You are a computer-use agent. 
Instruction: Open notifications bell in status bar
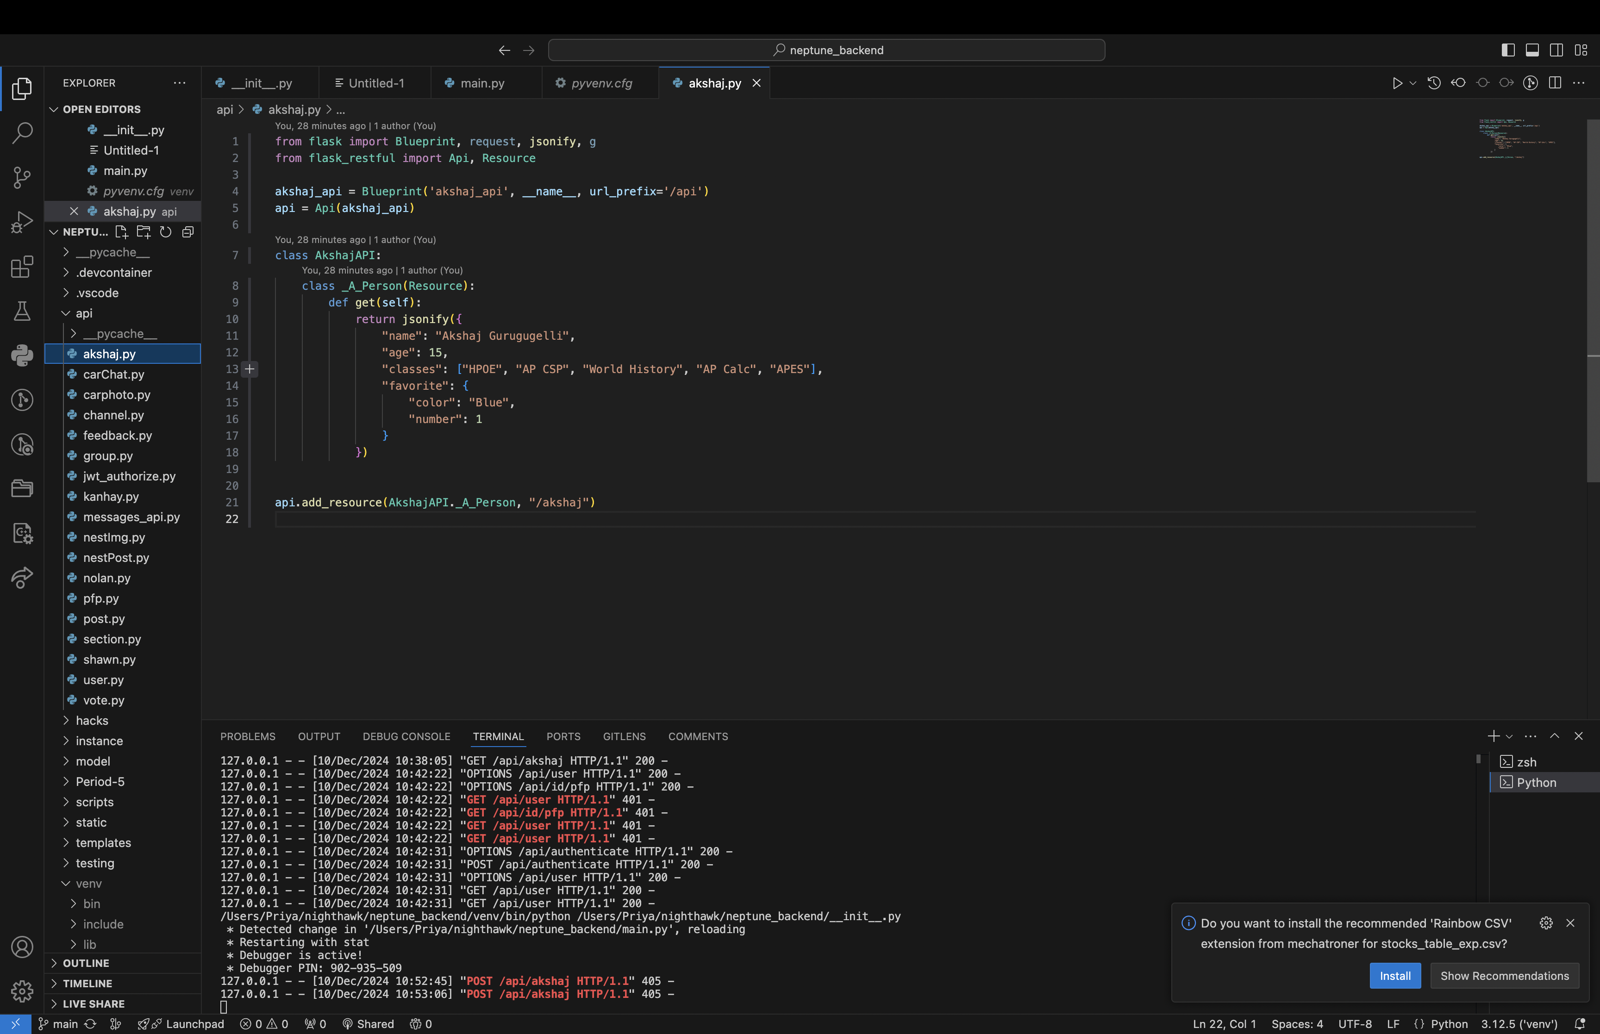click(x=1580, y=1024)
